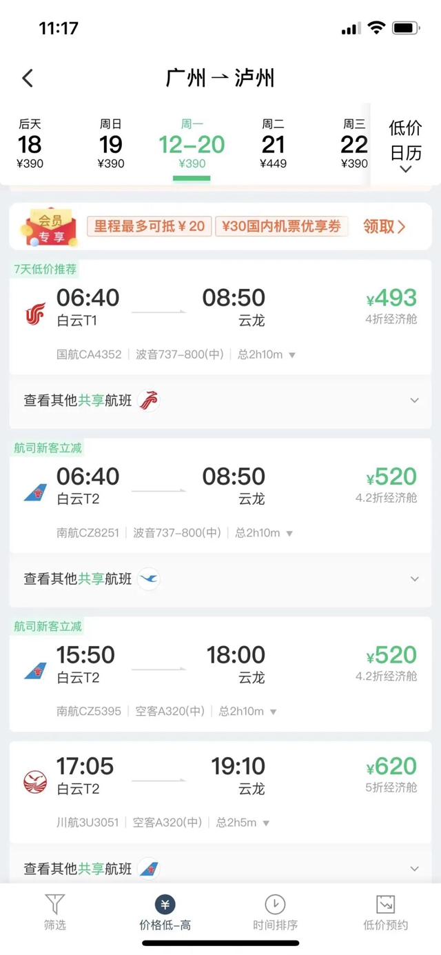Expand 查看其他共享航班 under CZ8251 flight
Viewport: 441px width, 955px height.
(x=414, y=579)
